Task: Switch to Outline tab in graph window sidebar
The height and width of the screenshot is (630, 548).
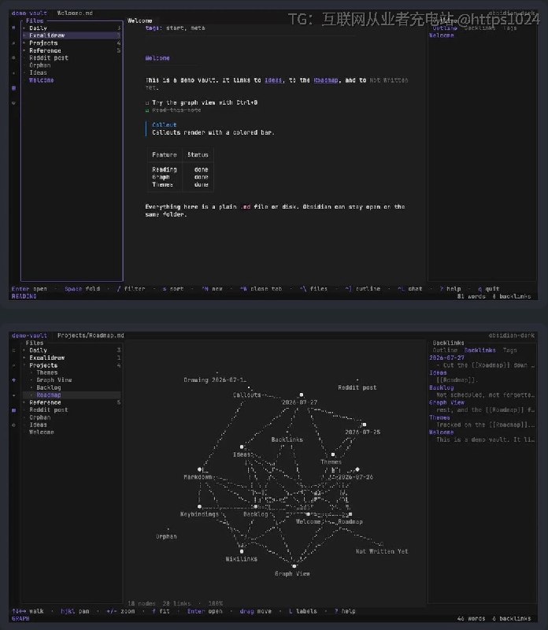Action: tap(445, 350)
